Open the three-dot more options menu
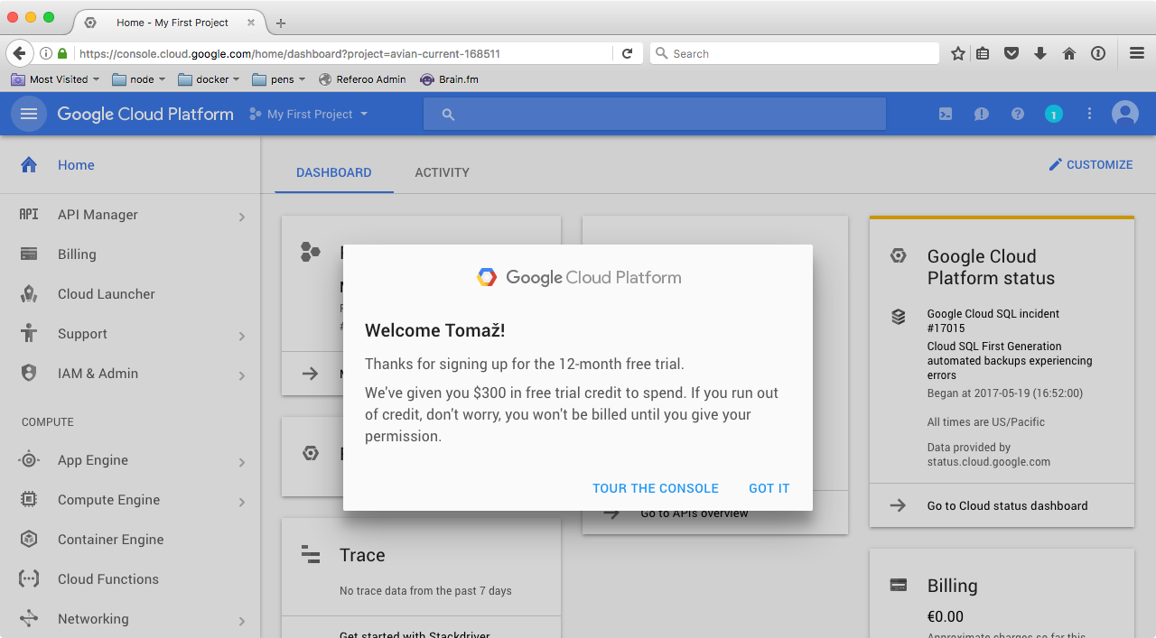This screenshot has height=638, width=1156. point(1090,114)
